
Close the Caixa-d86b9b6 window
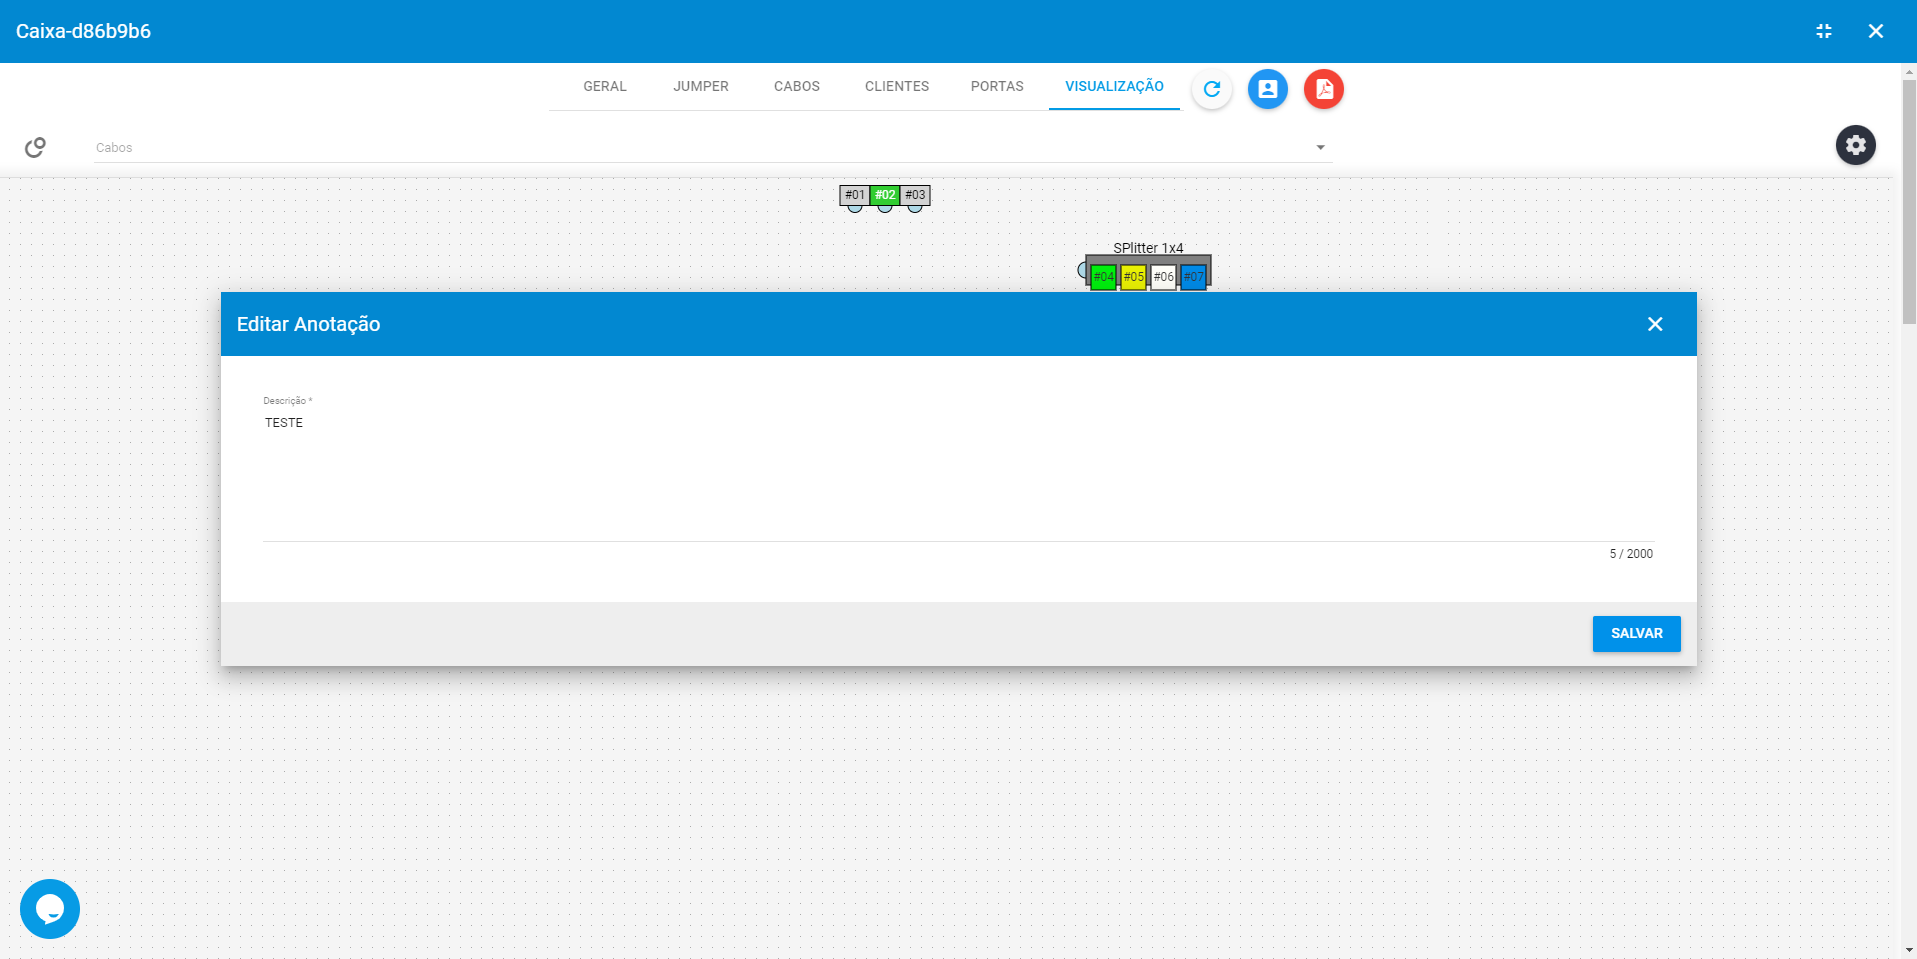coord(1876,31)
